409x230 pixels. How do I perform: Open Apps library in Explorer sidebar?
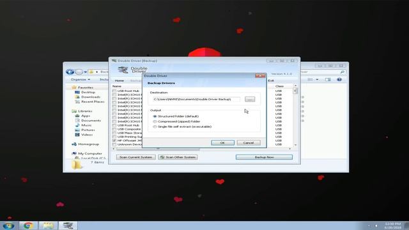(x=86, y=116)
